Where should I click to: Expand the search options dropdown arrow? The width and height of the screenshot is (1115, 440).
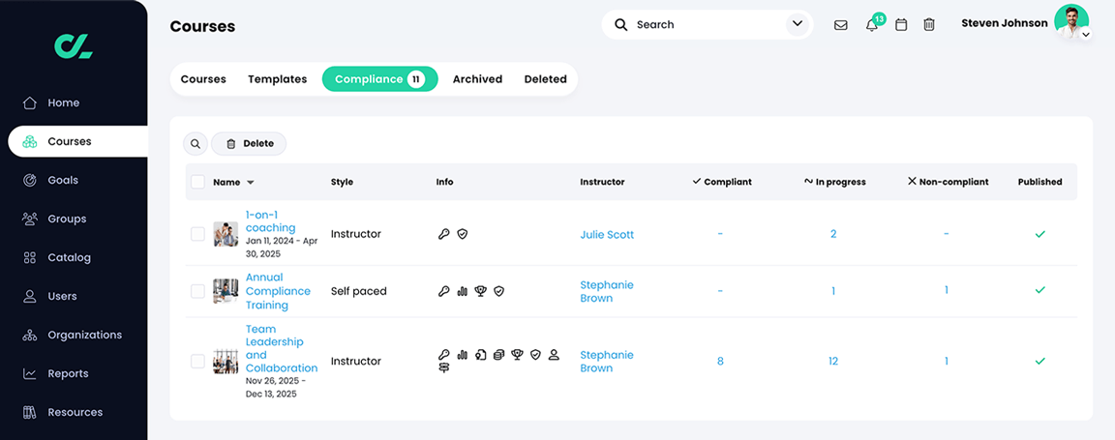tap(798, 25)
